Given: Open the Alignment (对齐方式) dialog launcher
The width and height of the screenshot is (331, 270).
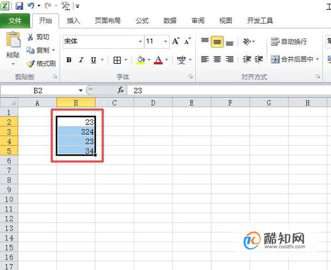Looking at the screenshot, I should click(x=318, y=76).
